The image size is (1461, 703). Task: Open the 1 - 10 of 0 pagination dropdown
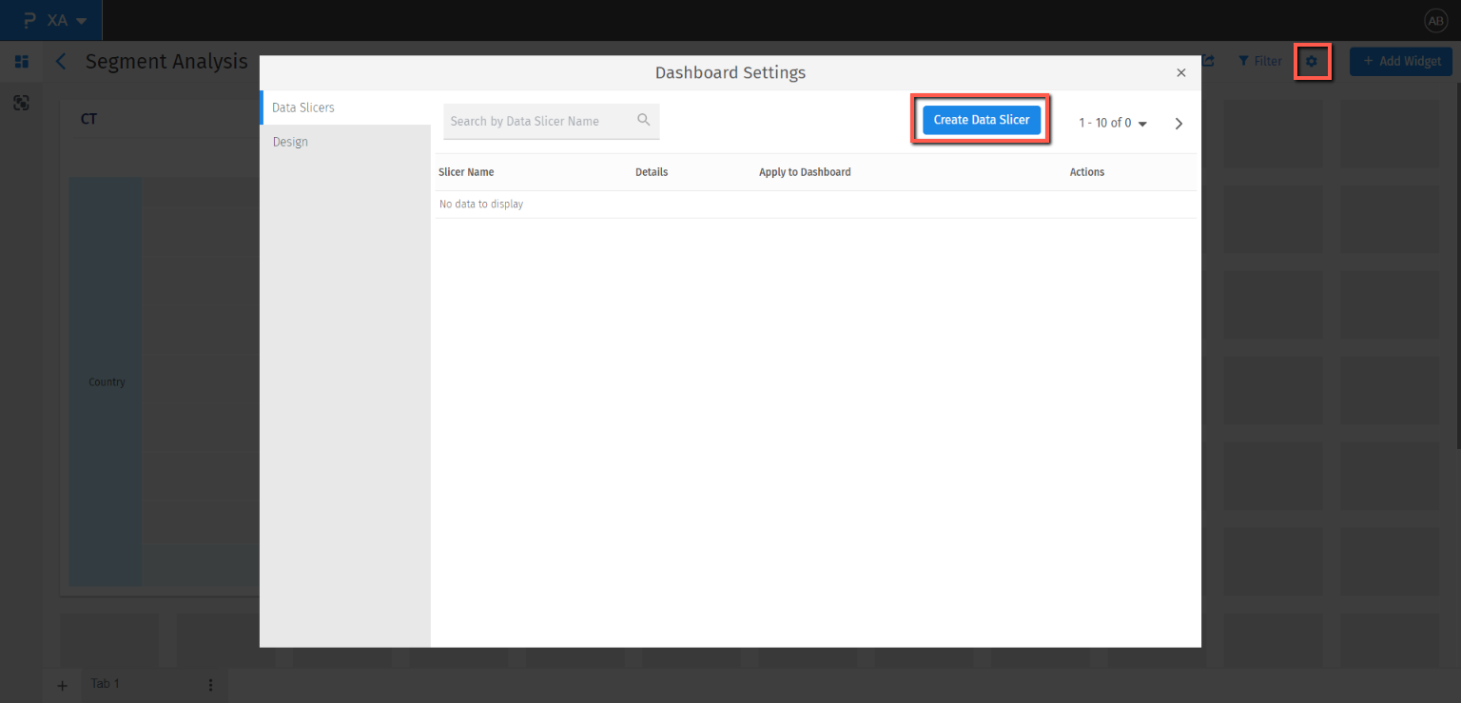(x=1113, y=123)
